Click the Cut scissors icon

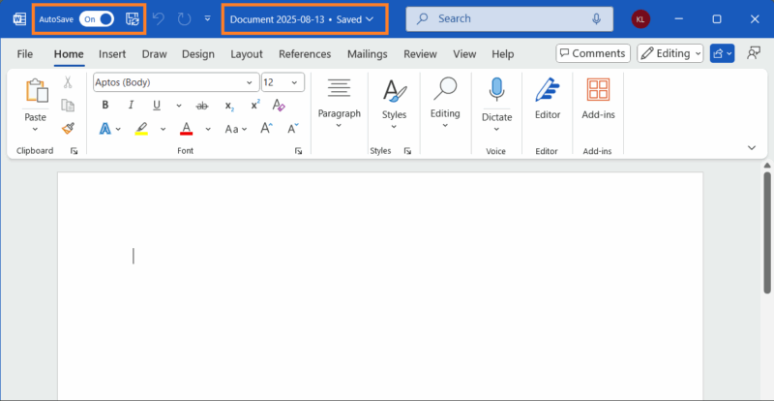[68, 82]
